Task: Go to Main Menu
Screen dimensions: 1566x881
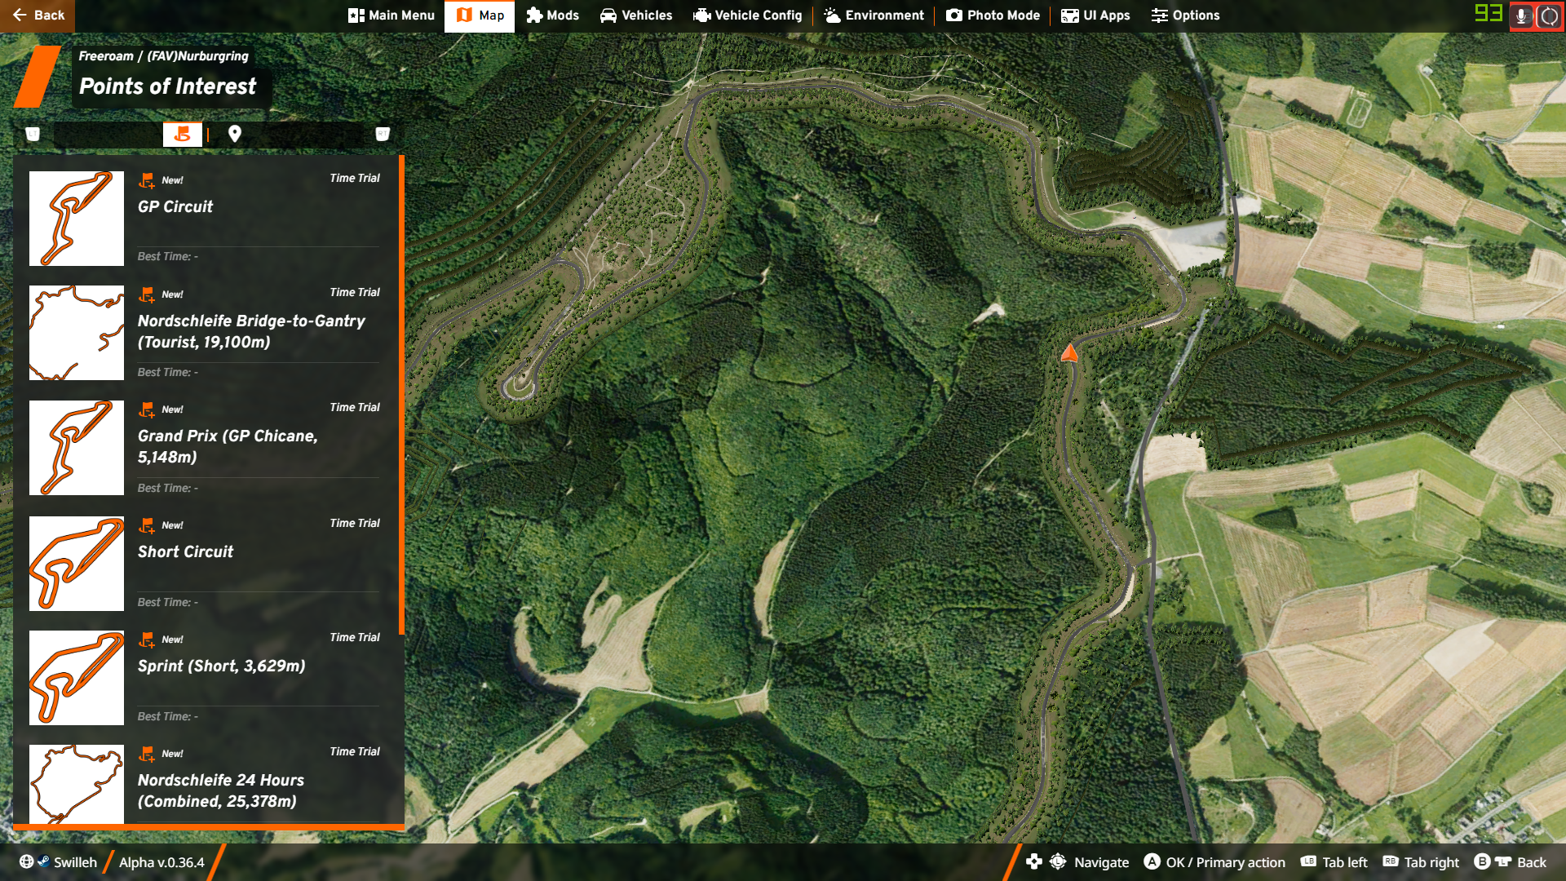Action: point(391,15)
